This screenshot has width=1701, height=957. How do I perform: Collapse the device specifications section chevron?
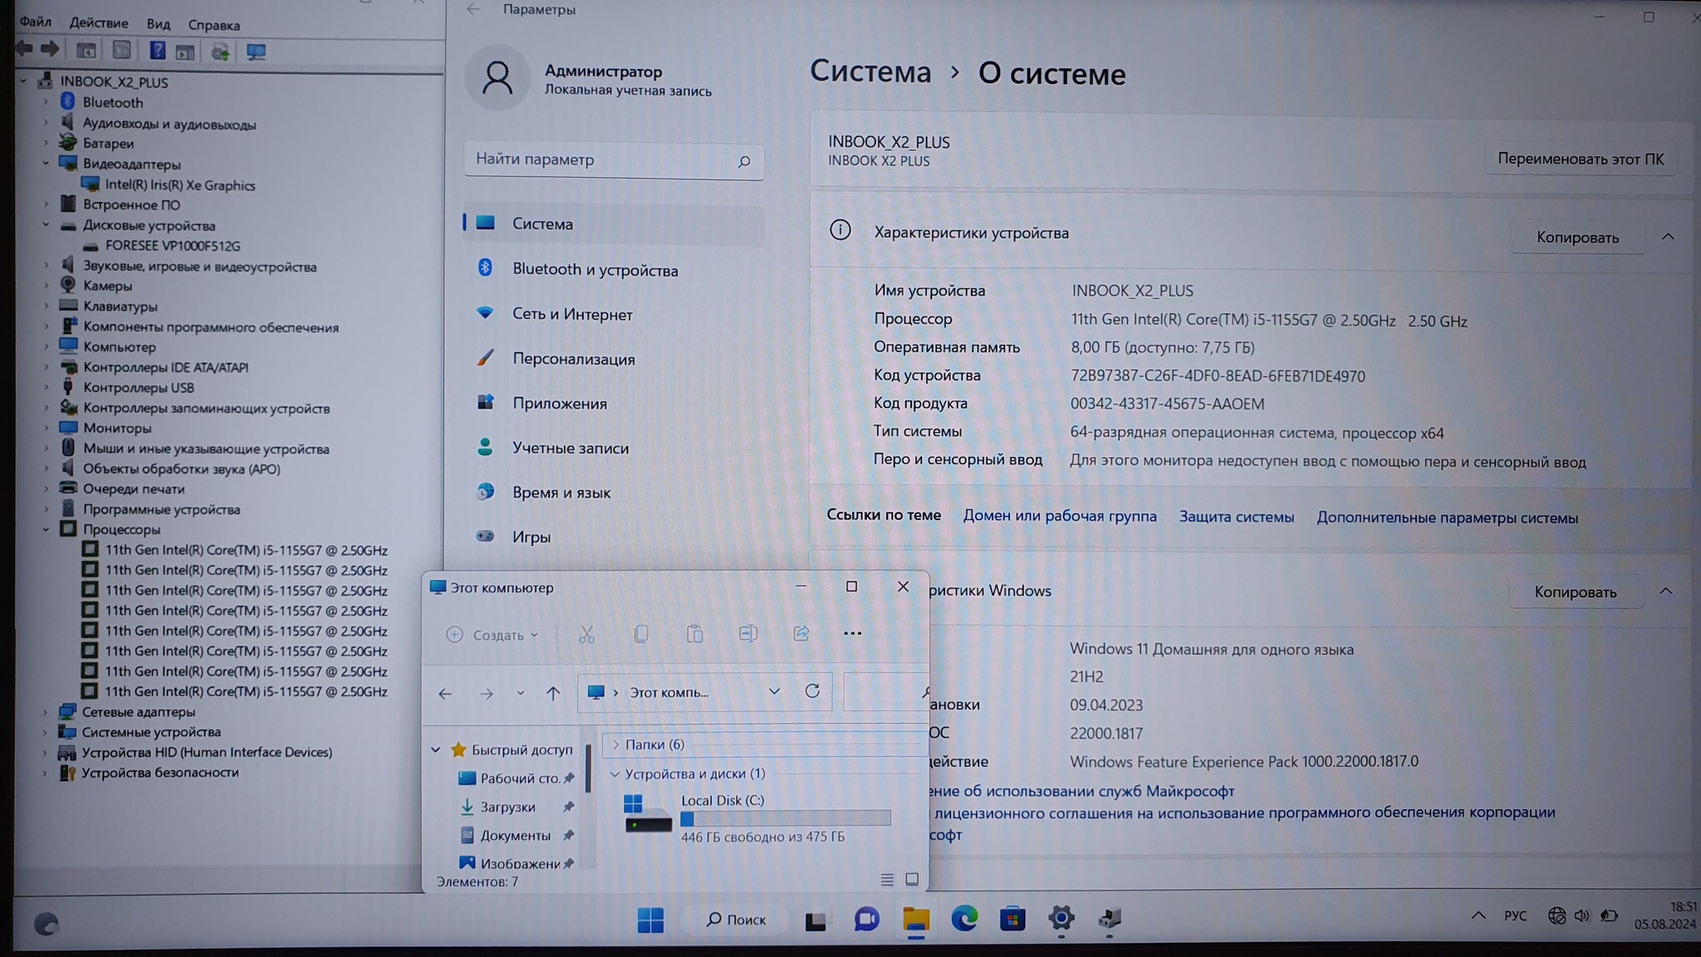click(x=1668, y=237)
